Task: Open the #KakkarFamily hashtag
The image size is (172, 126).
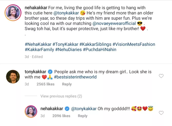Action: click(39, 50)
